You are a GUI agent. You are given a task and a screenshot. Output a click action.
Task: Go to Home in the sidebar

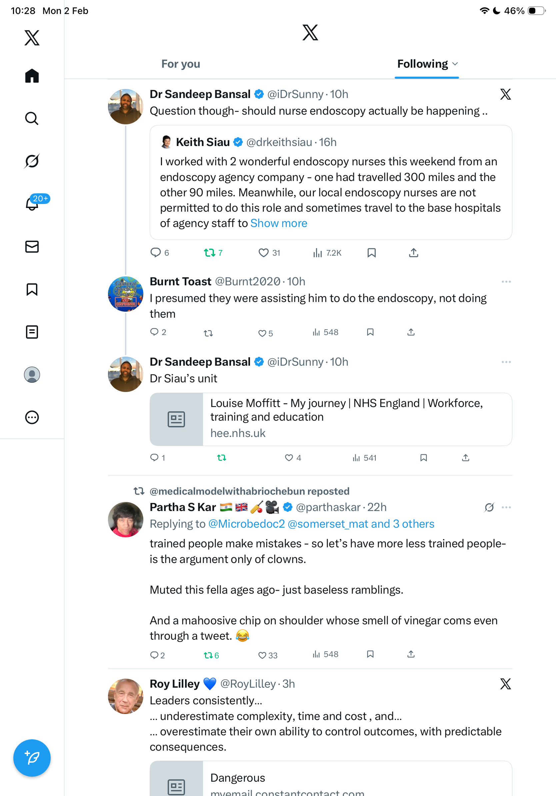point(32,76)
